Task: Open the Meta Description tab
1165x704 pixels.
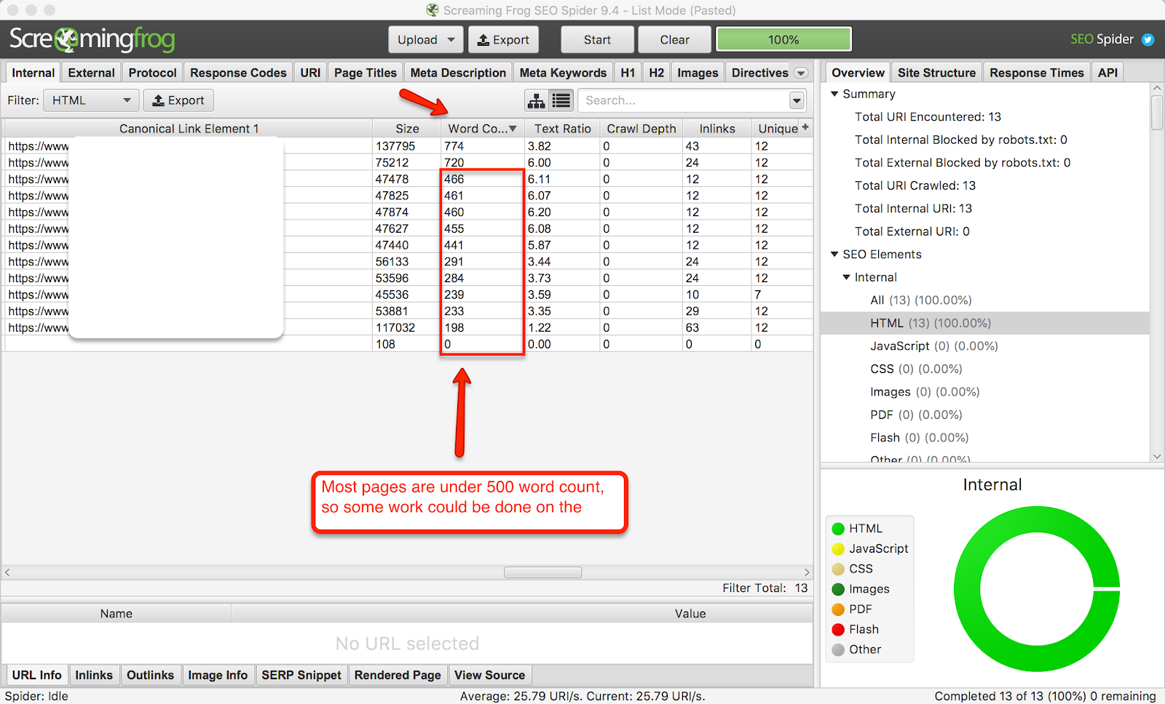Action: click(x=458, y=73)
